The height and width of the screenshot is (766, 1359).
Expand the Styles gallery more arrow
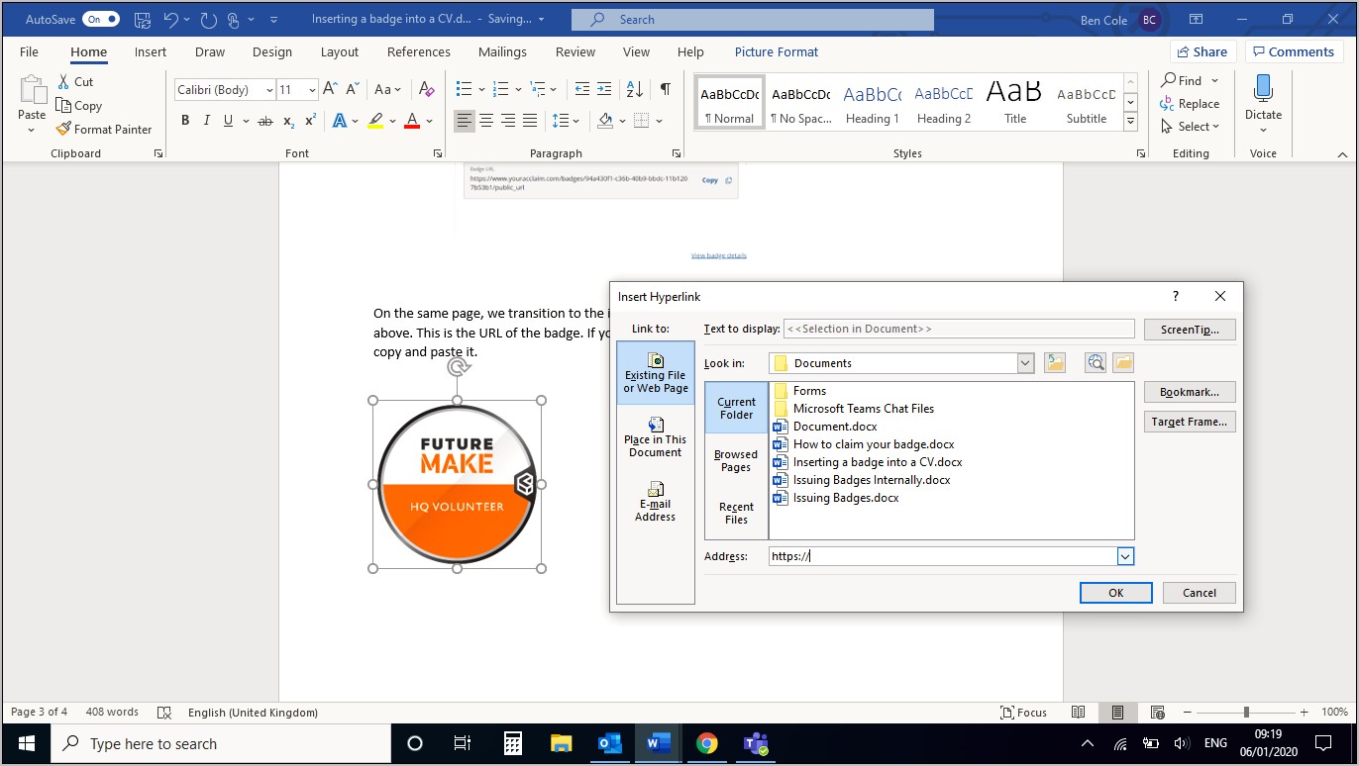(1130, 122)
